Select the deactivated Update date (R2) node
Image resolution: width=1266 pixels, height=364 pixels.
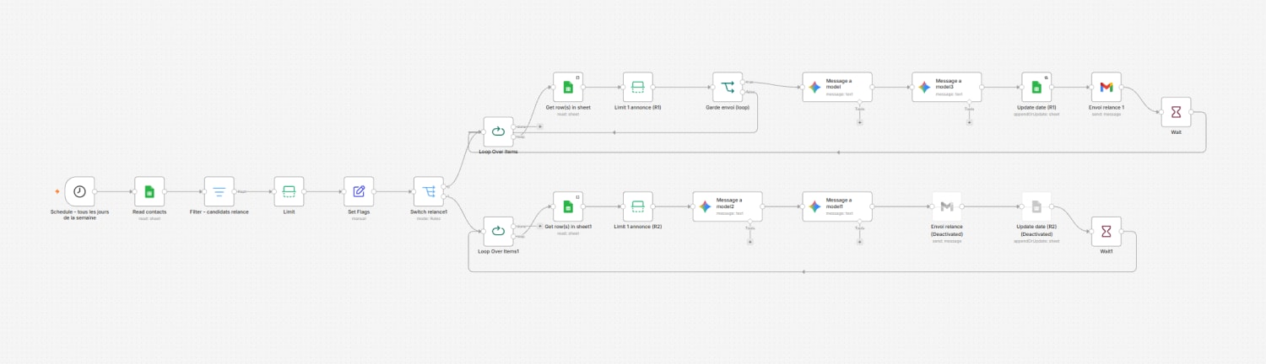(1036, 206)
